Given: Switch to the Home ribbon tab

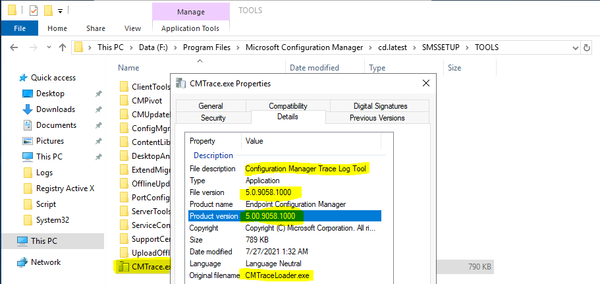Looking at the screenshot, I should pyautogui.click(x=57, y=28).
